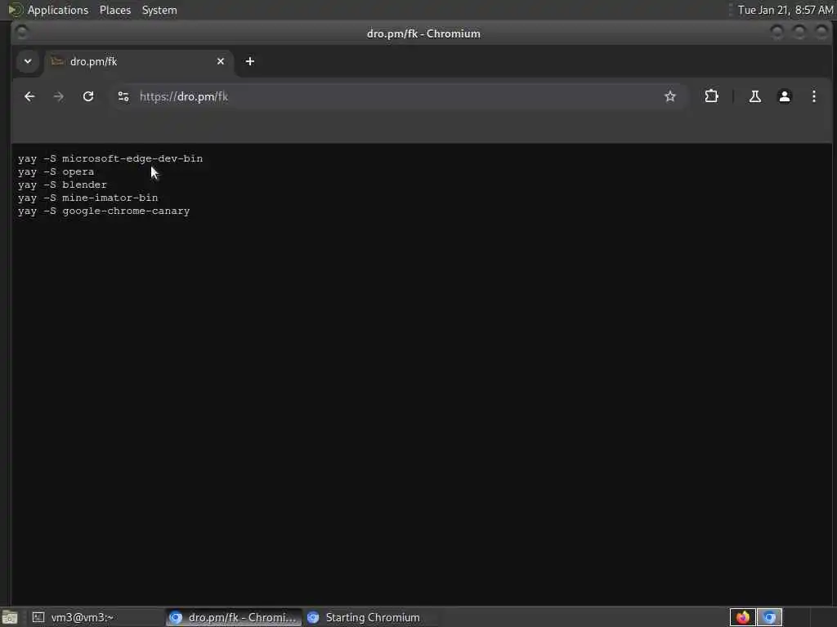Image resolution: width=837 pixels, height=627 pixels.
Task: Open a new tab with plus button
Action: pyautogui.click(x=250, y=61)
